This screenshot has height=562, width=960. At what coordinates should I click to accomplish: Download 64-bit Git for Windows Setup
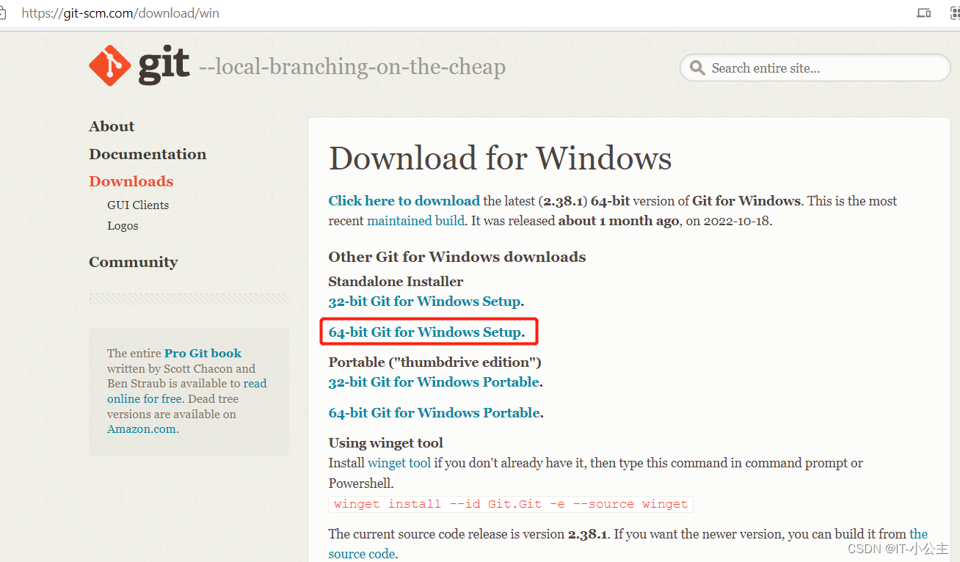[425, 332]
